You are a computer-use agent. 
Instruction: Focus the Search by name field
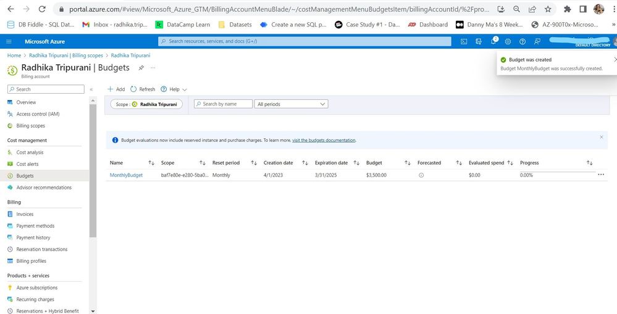point(223,104)
